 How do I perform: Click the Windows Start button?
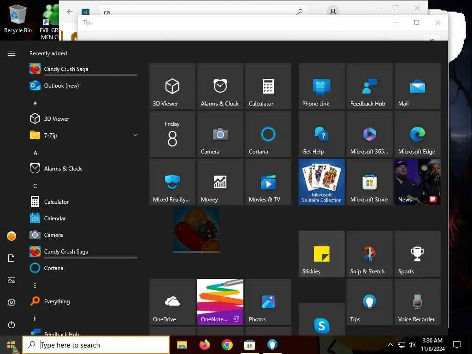pos(11,345)
